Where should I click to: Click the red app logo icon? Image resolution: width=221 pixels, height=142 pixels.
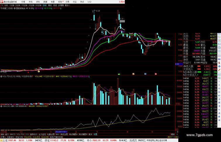pos(2,2)
